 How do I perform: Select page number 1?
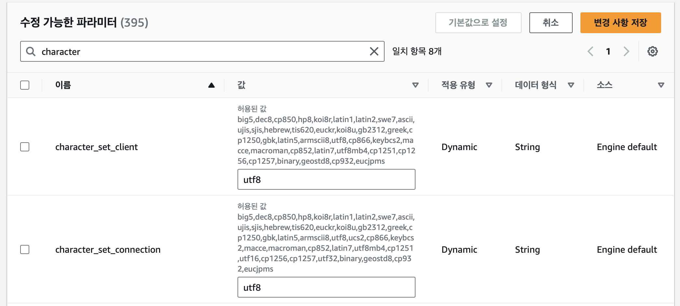(x=608, y=51)
